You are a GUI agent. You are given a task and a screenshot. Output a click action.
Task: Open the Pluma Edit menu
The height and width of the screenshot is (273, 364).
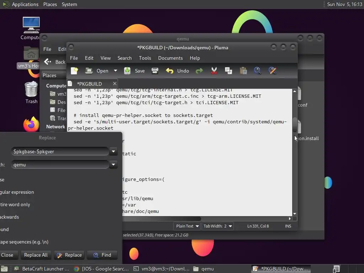pyautogui.click(x=89, y=58)
